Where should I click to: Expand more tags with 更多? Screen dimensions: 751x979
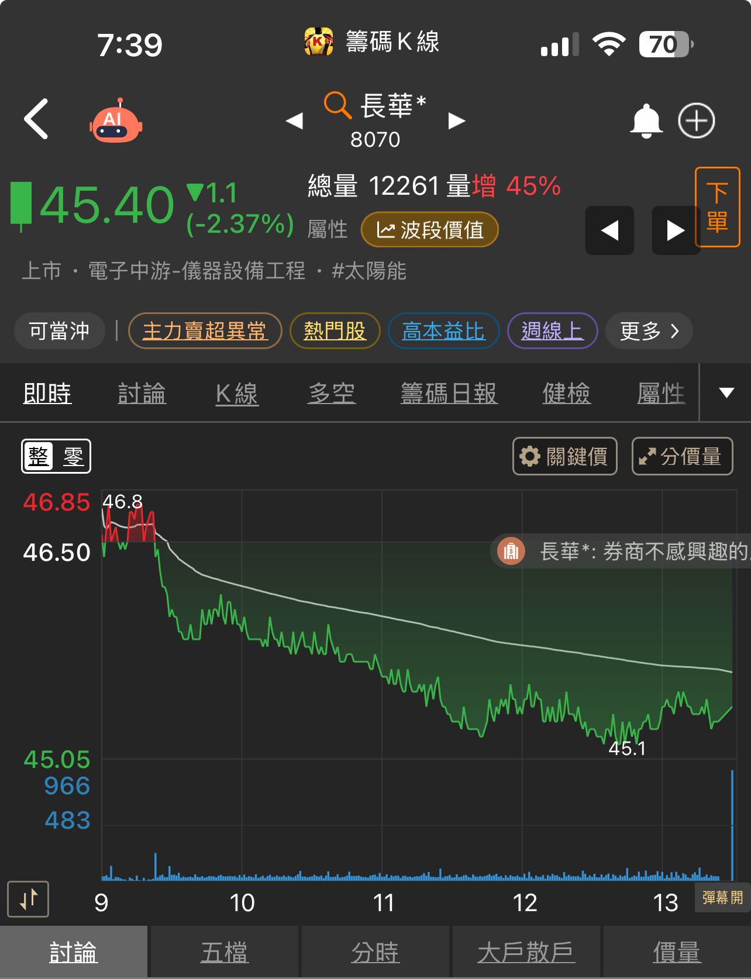[649, 331]
